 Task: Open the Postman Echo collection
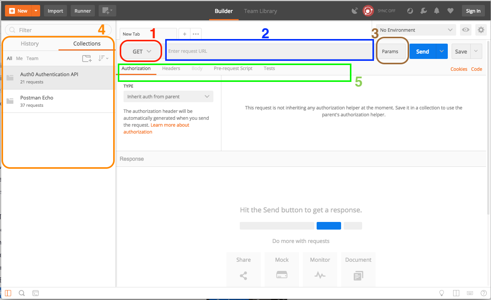[x=59, y=101]
